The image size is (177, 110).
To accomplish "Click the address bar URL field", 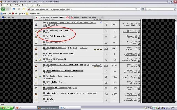I will 83,9.
